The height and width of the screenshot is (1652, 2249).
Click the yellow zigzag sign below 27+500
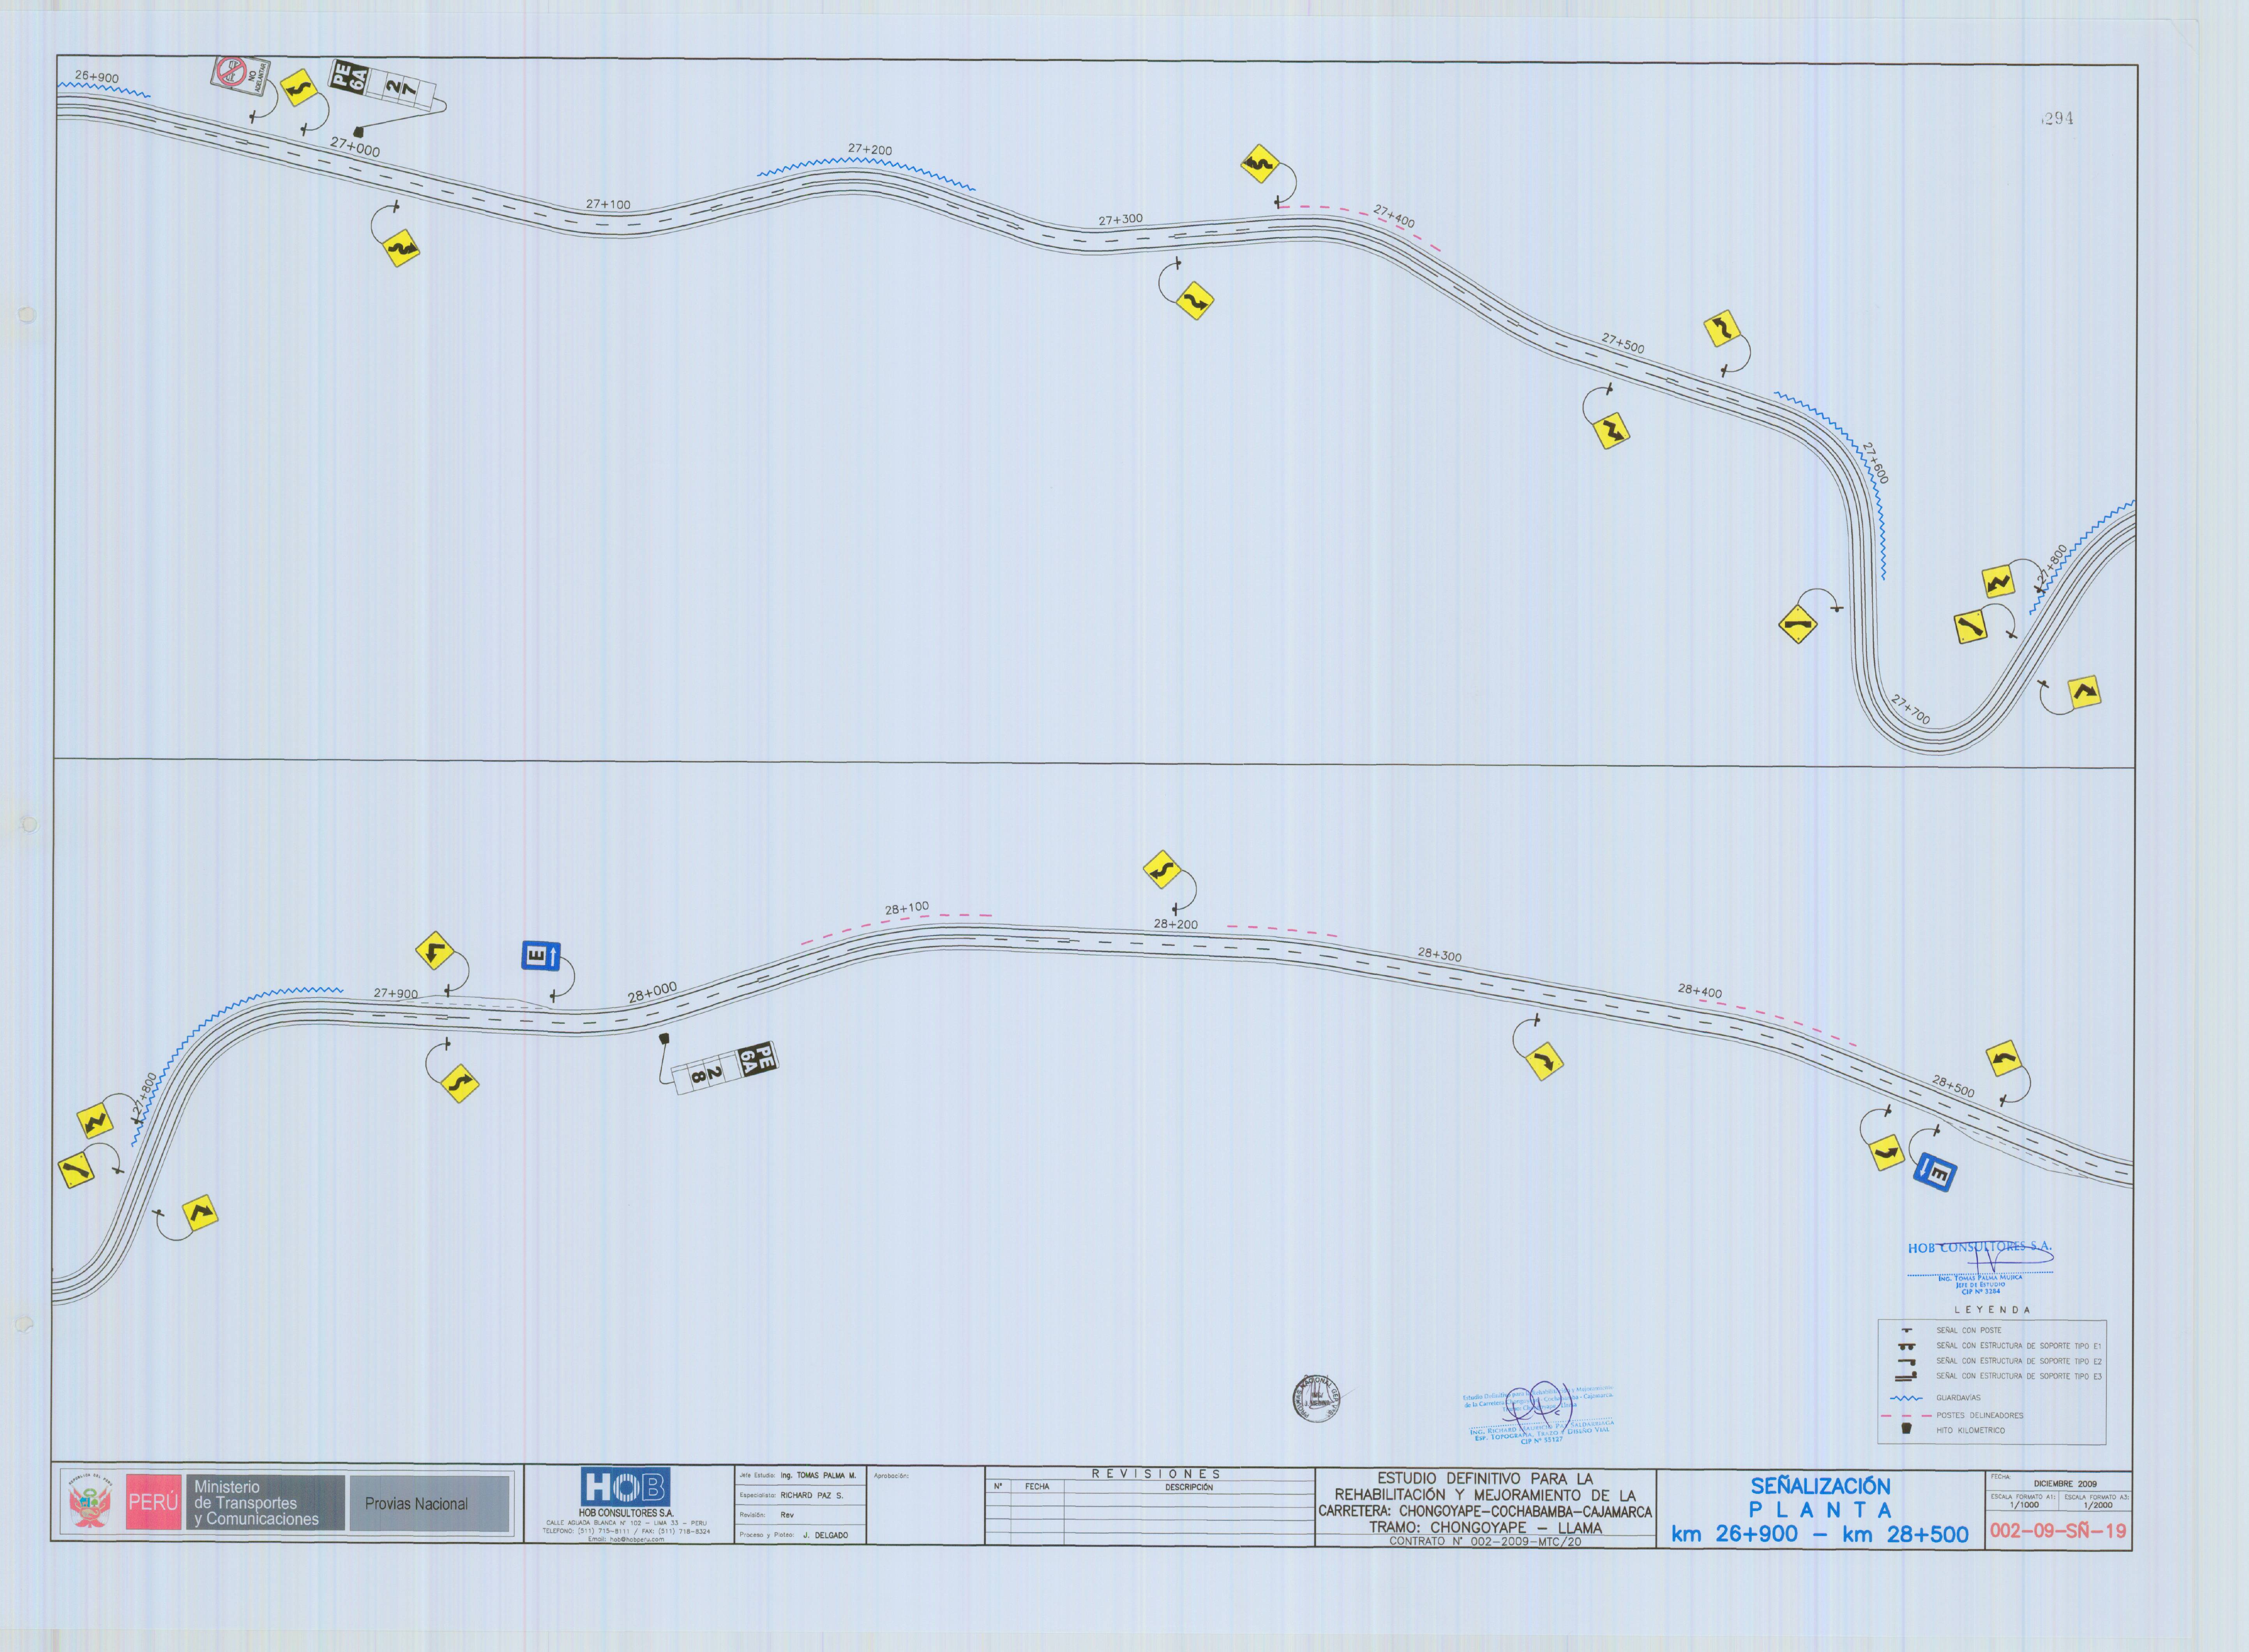1611,430
